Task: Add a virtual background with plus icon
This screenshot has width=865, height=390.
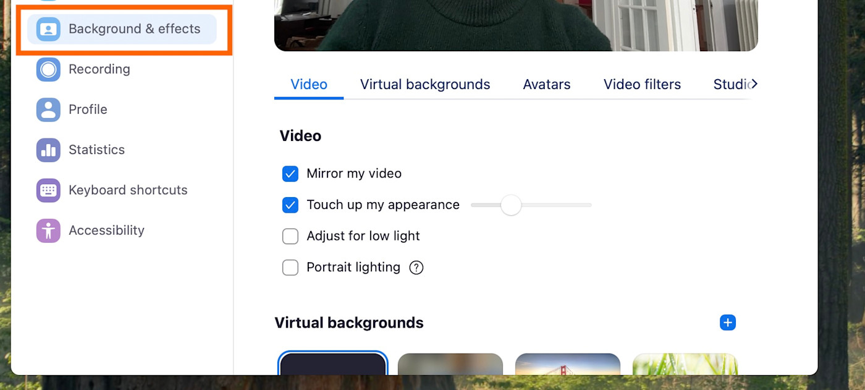Action: point(728,323)
